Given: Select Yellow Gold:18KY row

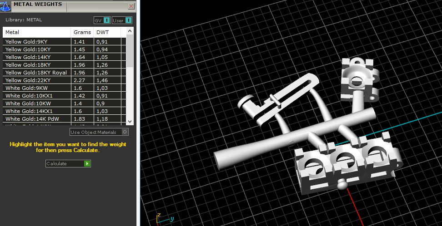Looking at the screenshot, I should 64,65.
